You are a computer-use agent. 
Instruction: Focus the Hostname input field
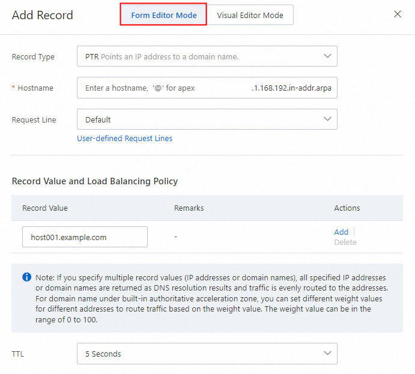coord(162,88)
